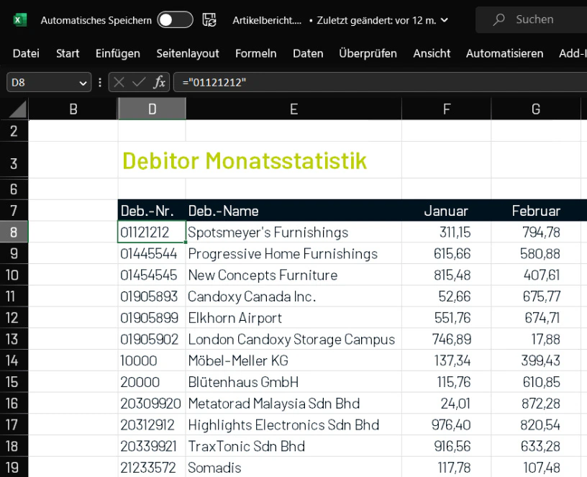Click debtor number 01905893
The height and width of the screenshot is (477, 587).
(152, 296)
